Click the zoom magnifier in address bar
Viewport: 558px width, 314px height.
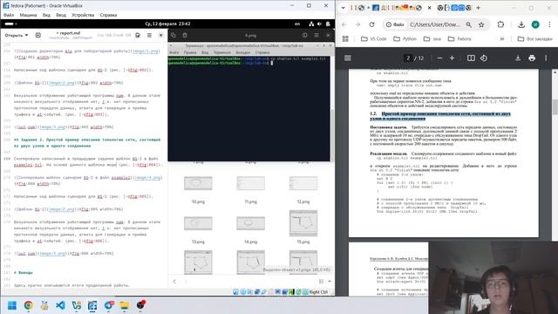(x=469, y=24)
